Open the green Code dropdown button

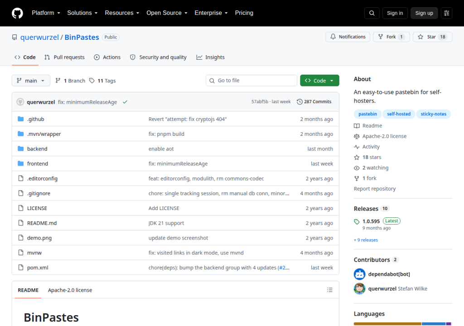pyautogui.click(x=319, y=81)
